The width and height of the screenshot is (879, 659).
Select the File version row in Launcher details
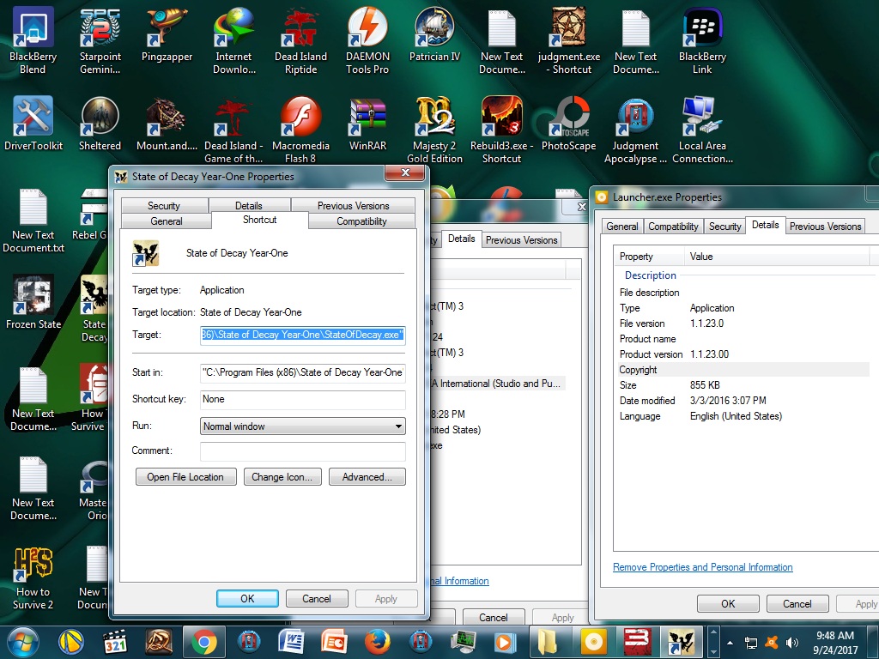point(743,323)
